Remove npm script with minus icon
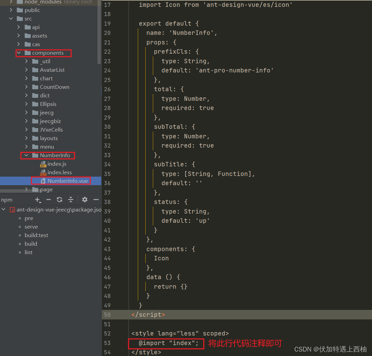The image size is (372, 356). [x=49, y=200]
